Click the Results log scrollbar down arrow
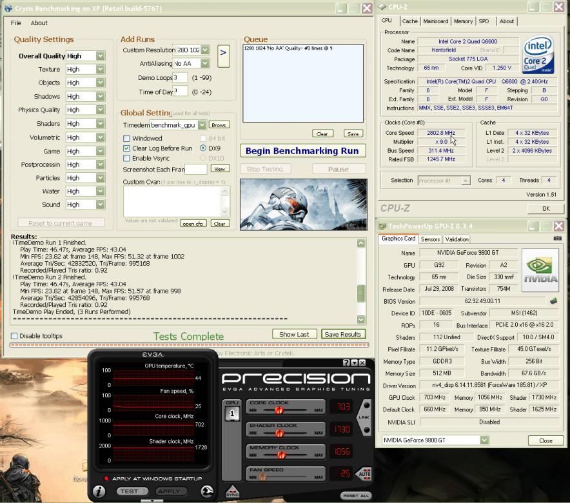This screenshot has width=570, height=503. pyautogui.click(x=361, y=319)
